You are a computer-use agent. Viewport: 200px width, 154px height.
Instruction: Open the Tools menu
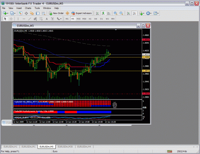coord(37,8)
